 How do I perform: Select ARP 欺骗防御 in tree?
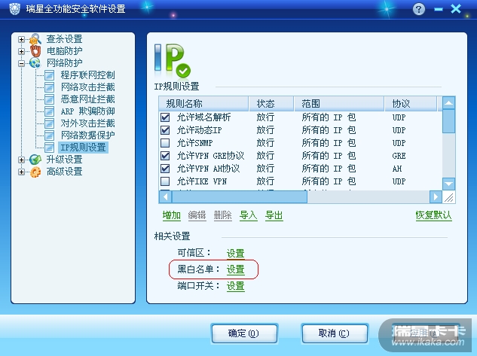(x=87, y=111)
